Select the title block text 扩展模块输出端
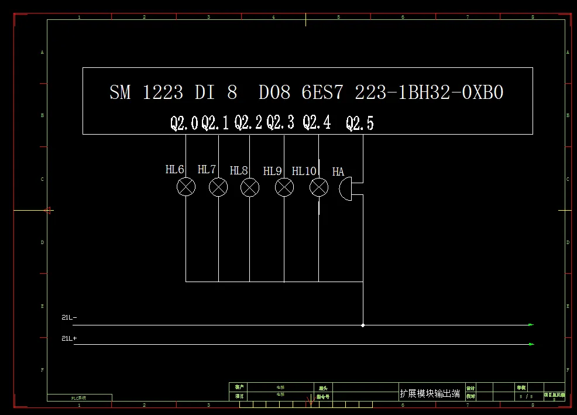This screenshot has height=415, width=577. [x=430, y=393]
